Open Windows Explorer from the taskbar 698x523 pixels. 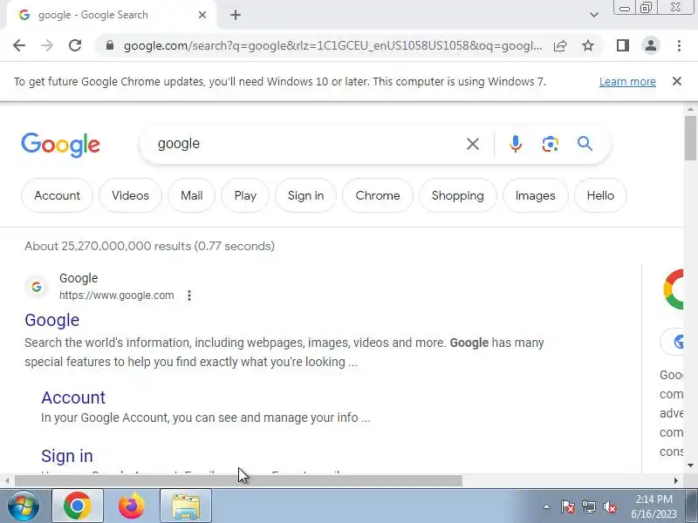click(x=186, y=506)
